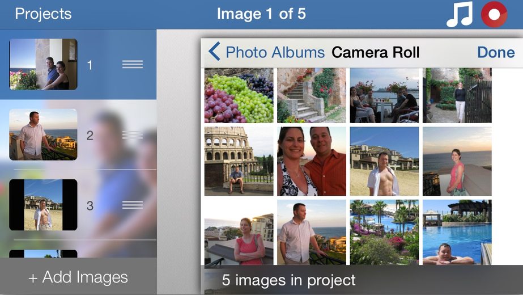Pick the couple selfie with orange shirt
The height and width of the screenshot is (295, 523).
pyautogui.click(x=312, y=161)
